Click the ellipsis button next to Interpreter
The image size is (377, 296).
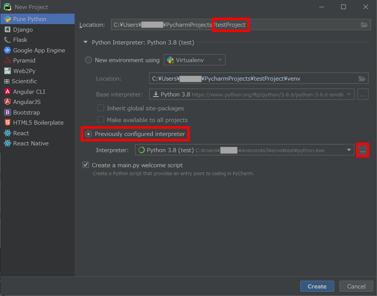tap(363, 150)
